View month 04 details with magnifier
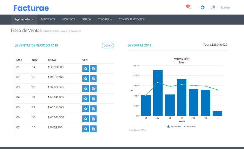 click(86, 99)
